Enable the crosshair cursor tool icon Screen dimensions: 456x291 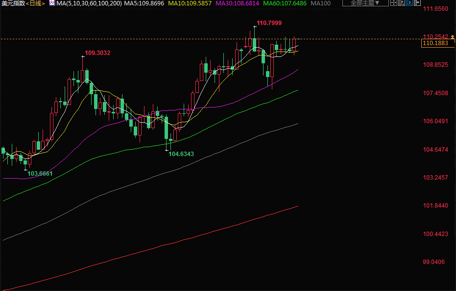point(394,3)
